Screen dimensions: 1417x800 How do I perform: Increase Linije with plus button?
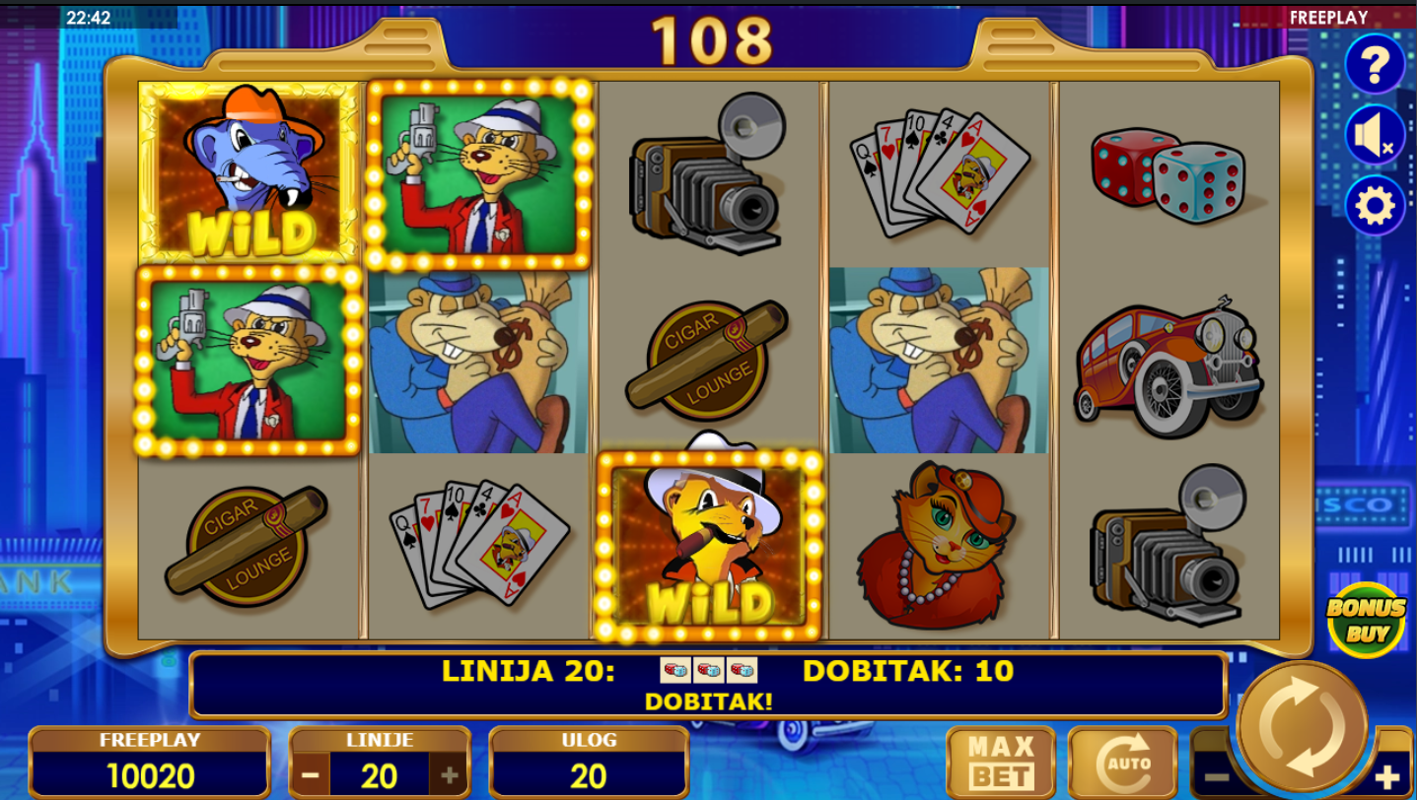coord(449,775)
